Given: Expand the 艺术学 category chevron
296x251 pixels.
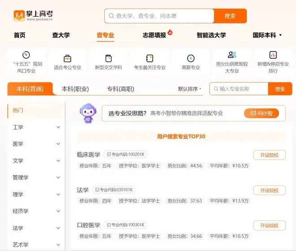Looking at the screenshot, I should tap(58, 245).
